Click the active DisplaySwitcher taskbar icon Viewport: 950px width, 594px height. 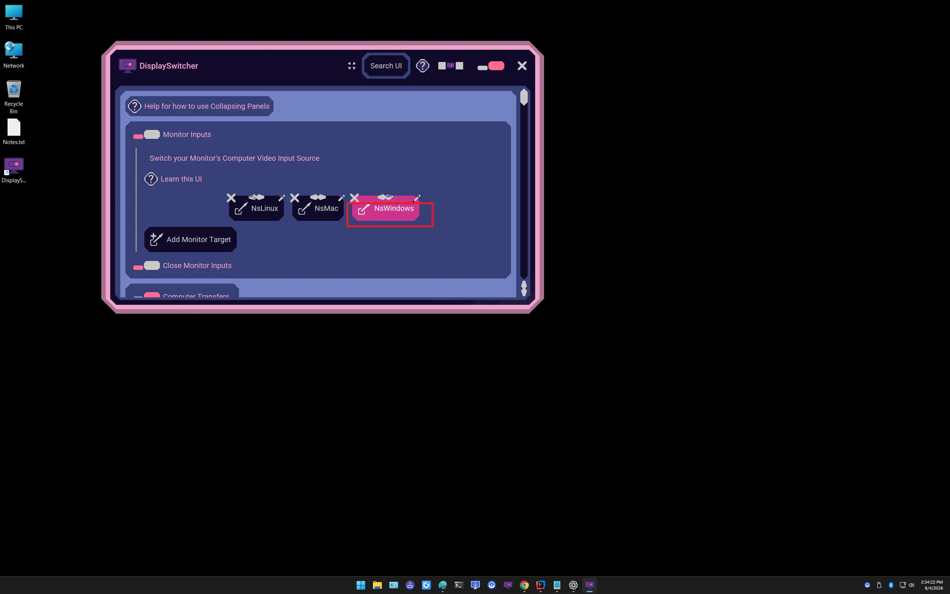coord(590,585)
